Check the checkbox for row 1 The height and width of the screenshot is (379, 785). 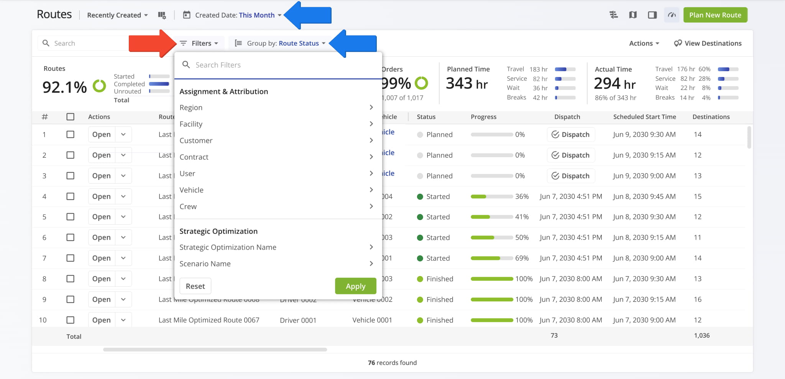point(70,134)
